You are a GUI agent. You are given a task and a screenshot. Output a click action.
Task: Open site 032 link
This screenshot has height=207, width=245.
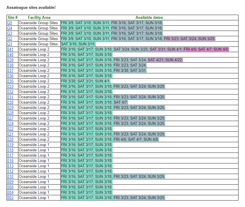click(x=10, y=92)
